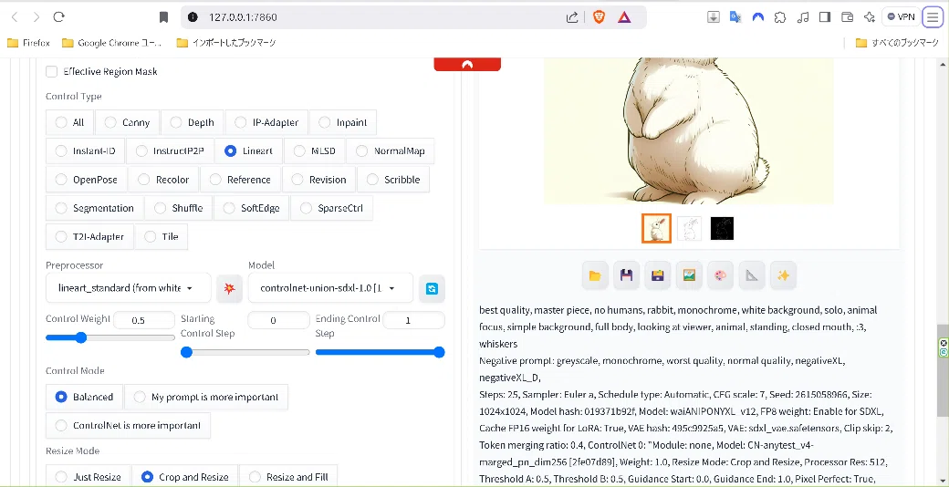Open the Model controlnet-union-sdxl dropdown
The image size is (949, 487).
[330, 288]
